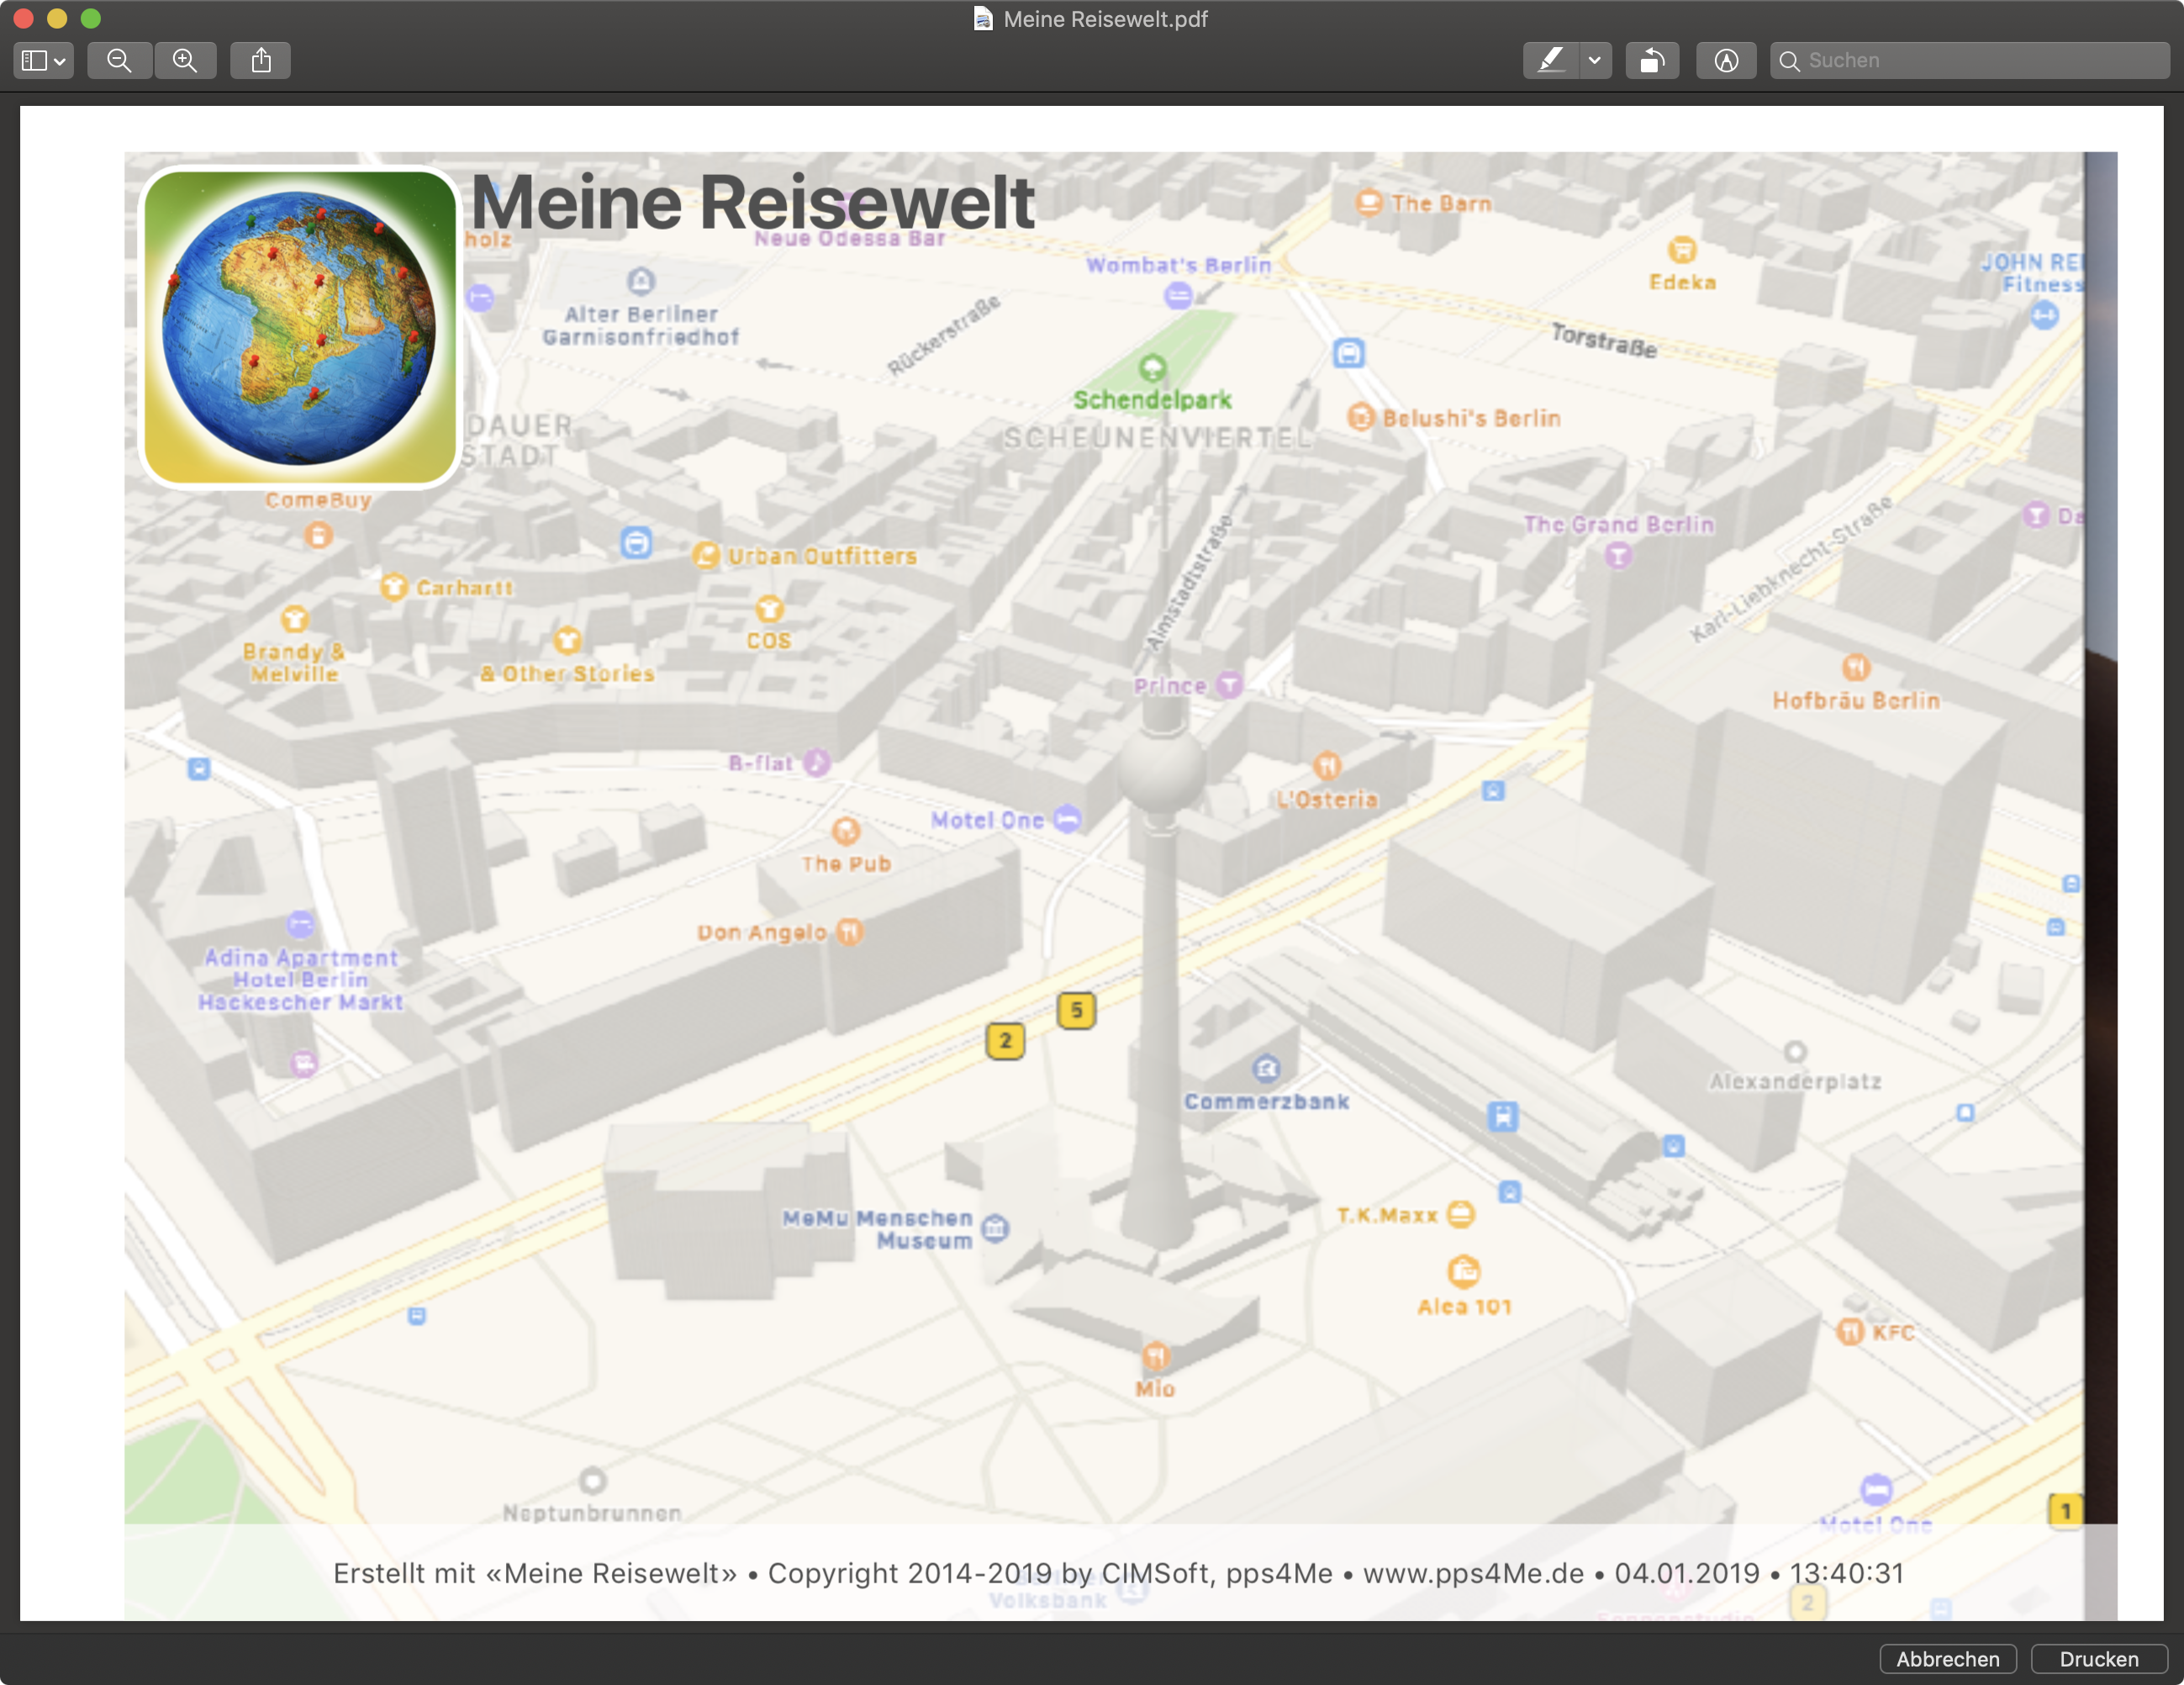Click the yellow marker numbered 2 near the TV tower
This screenshot has height=1685, width=2184.
[1005, 1040]
